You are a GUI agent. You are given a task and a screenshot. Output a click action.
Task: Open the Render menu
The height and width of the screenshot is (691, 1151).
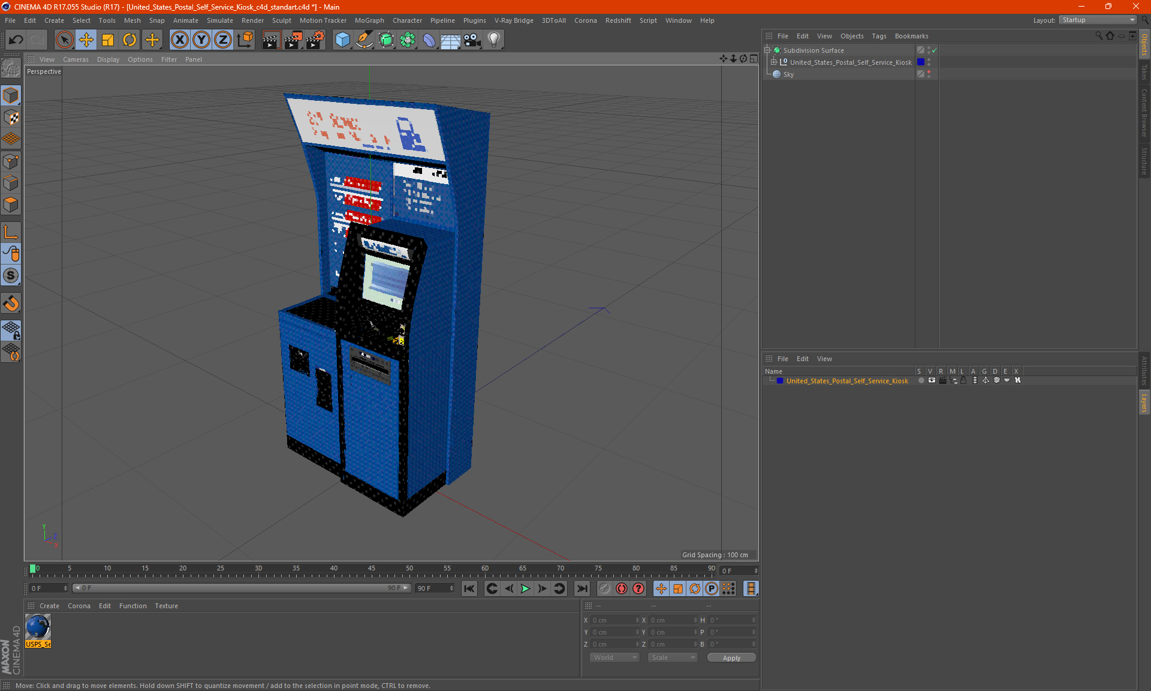tap(252, 20)
